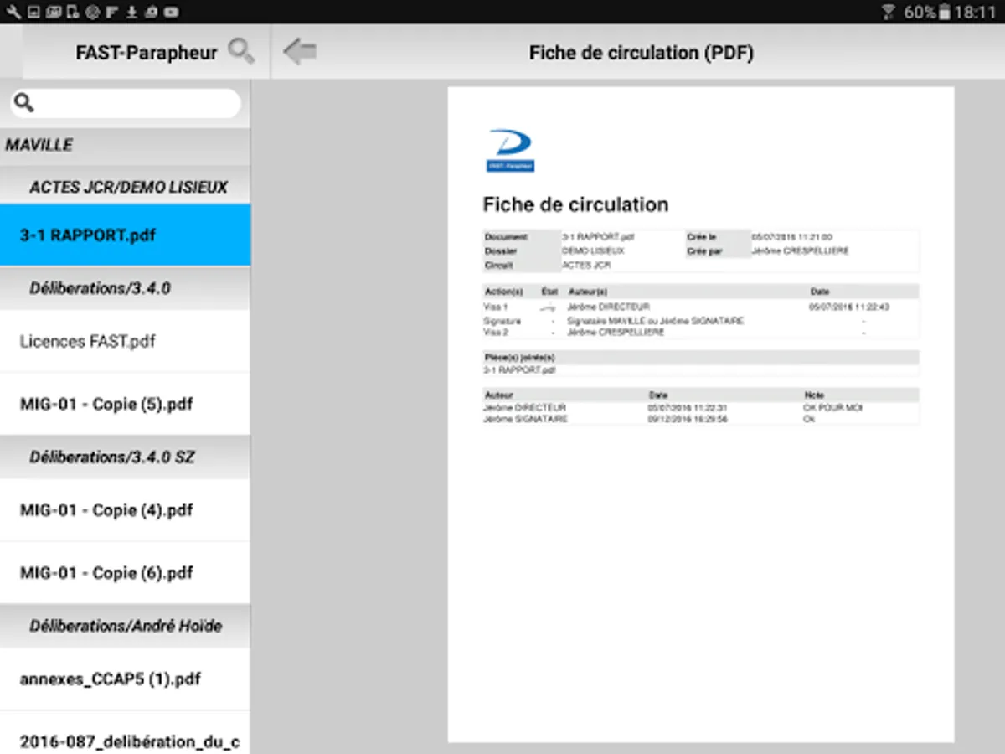Click the Visa 2 action row label
The image size is (1005, 754).
click(496, 333)
